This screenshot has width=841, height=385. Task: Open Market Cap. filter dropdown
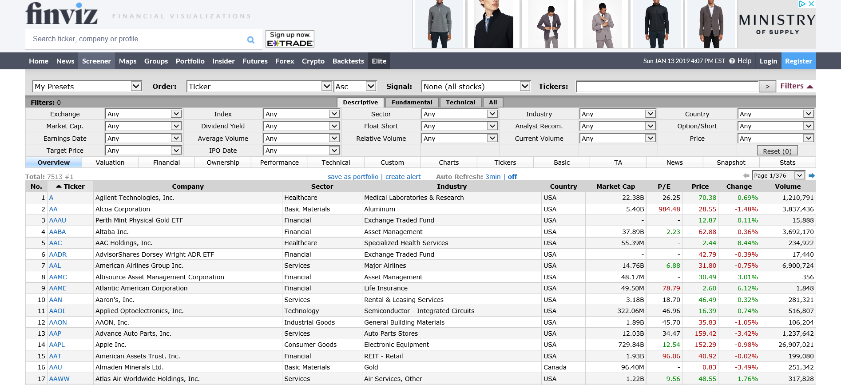143,126
